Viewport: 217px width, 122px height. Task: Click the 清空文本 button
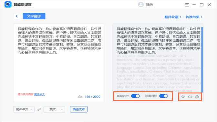79,109
